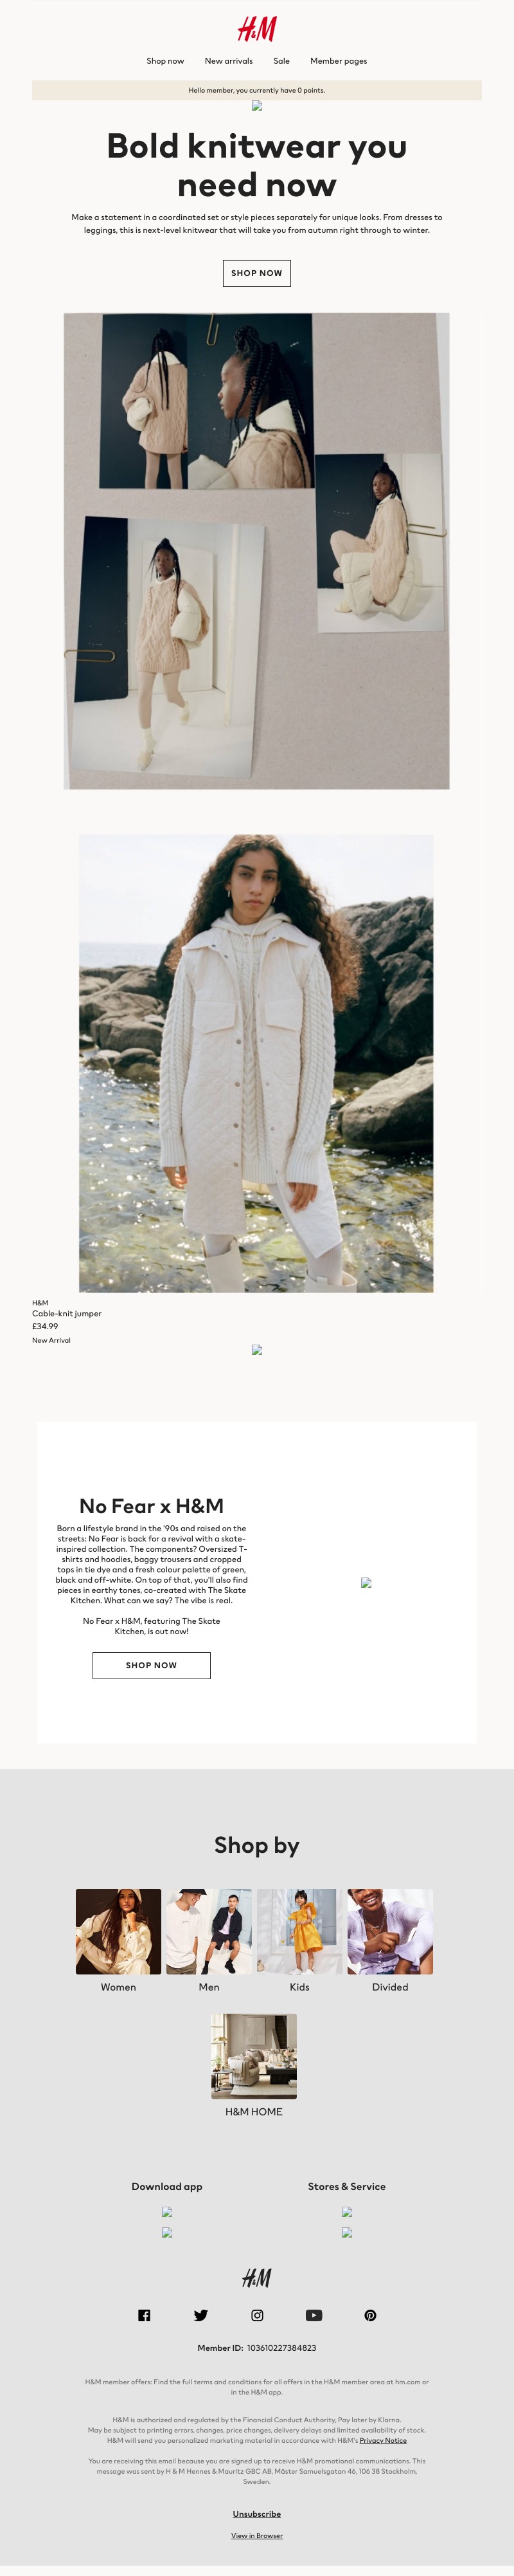Open the Pinterest social icon
The width and height of the screenshot is (514, 2576).
coord(370,2315)
